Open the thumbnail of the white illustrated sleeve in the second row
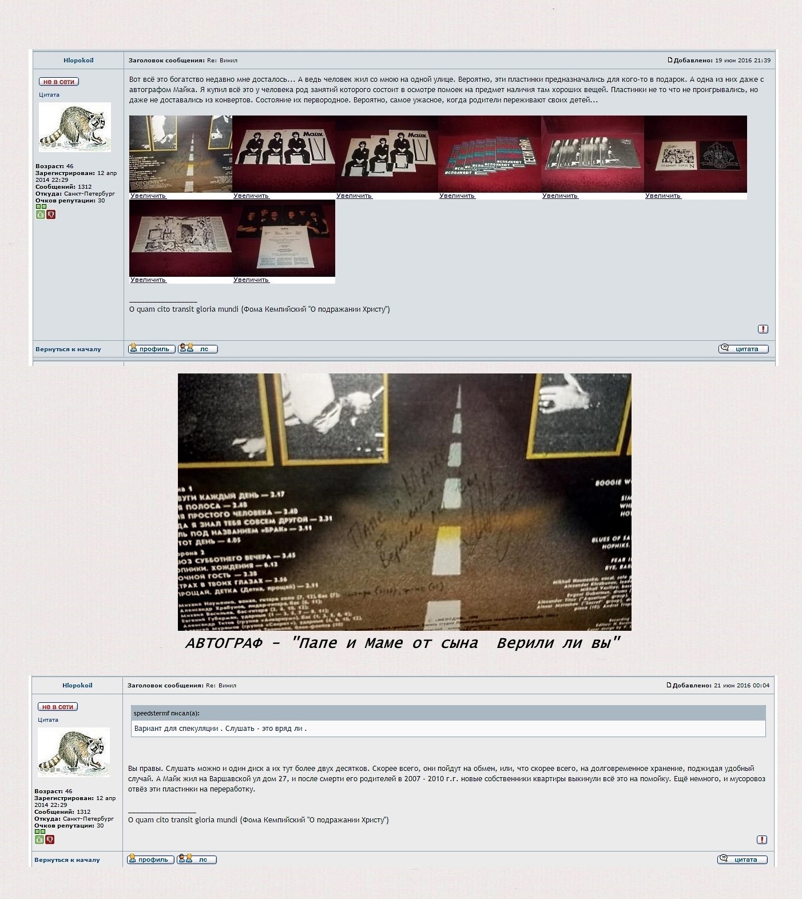Image resolution: width=802 pixels, height=899 pixels. [181, 238]
